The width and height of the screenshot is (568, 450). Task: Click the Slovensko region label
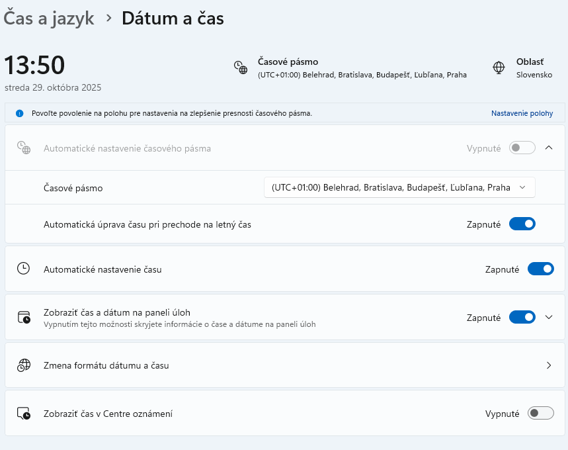tap(534, 75)
